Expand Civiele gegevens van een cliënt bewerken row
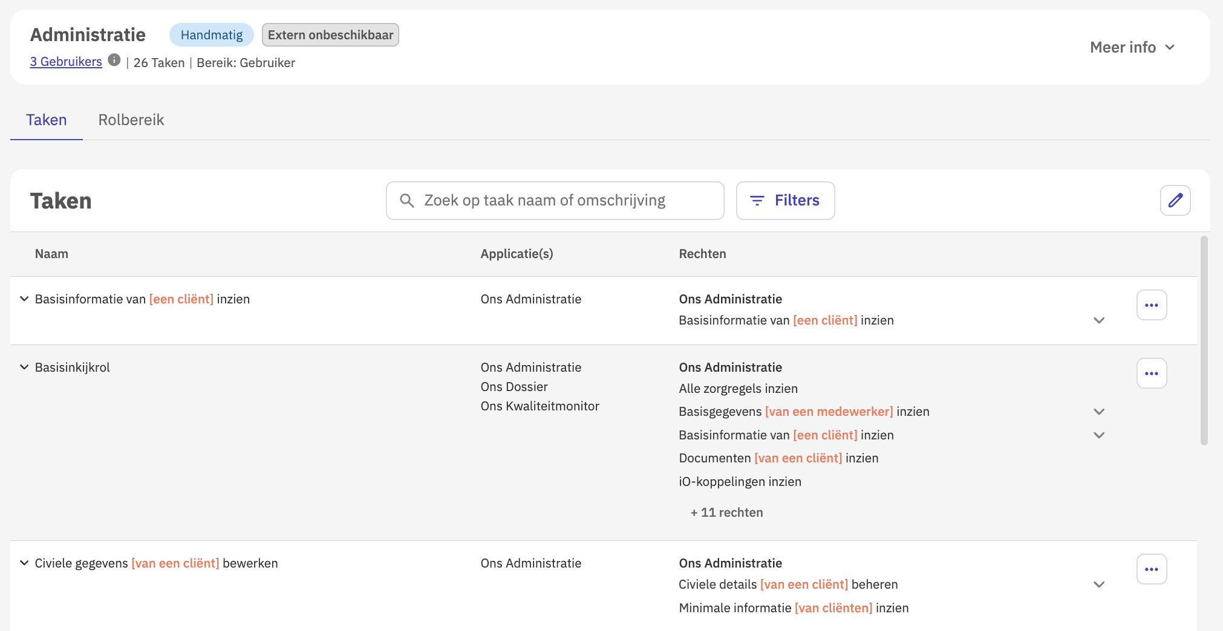The height and width of the screenshot is (631, 1223). [x=24, y=563]
